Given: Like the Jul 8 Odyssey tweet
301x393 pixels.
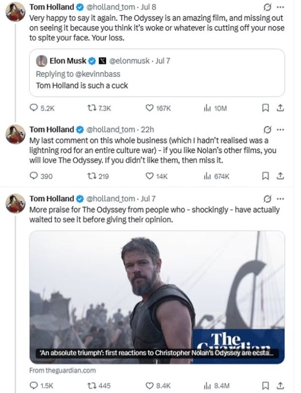Looking at the screenshot, I should (158, 108).
